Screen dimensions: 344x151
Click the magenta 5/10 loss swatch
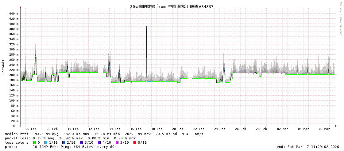point(117,142)
